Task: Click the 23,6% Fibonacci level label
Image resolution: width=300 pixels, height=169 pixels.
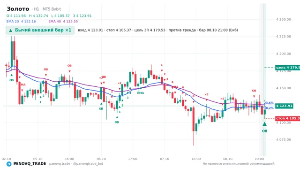Action: tap(269, 103)
